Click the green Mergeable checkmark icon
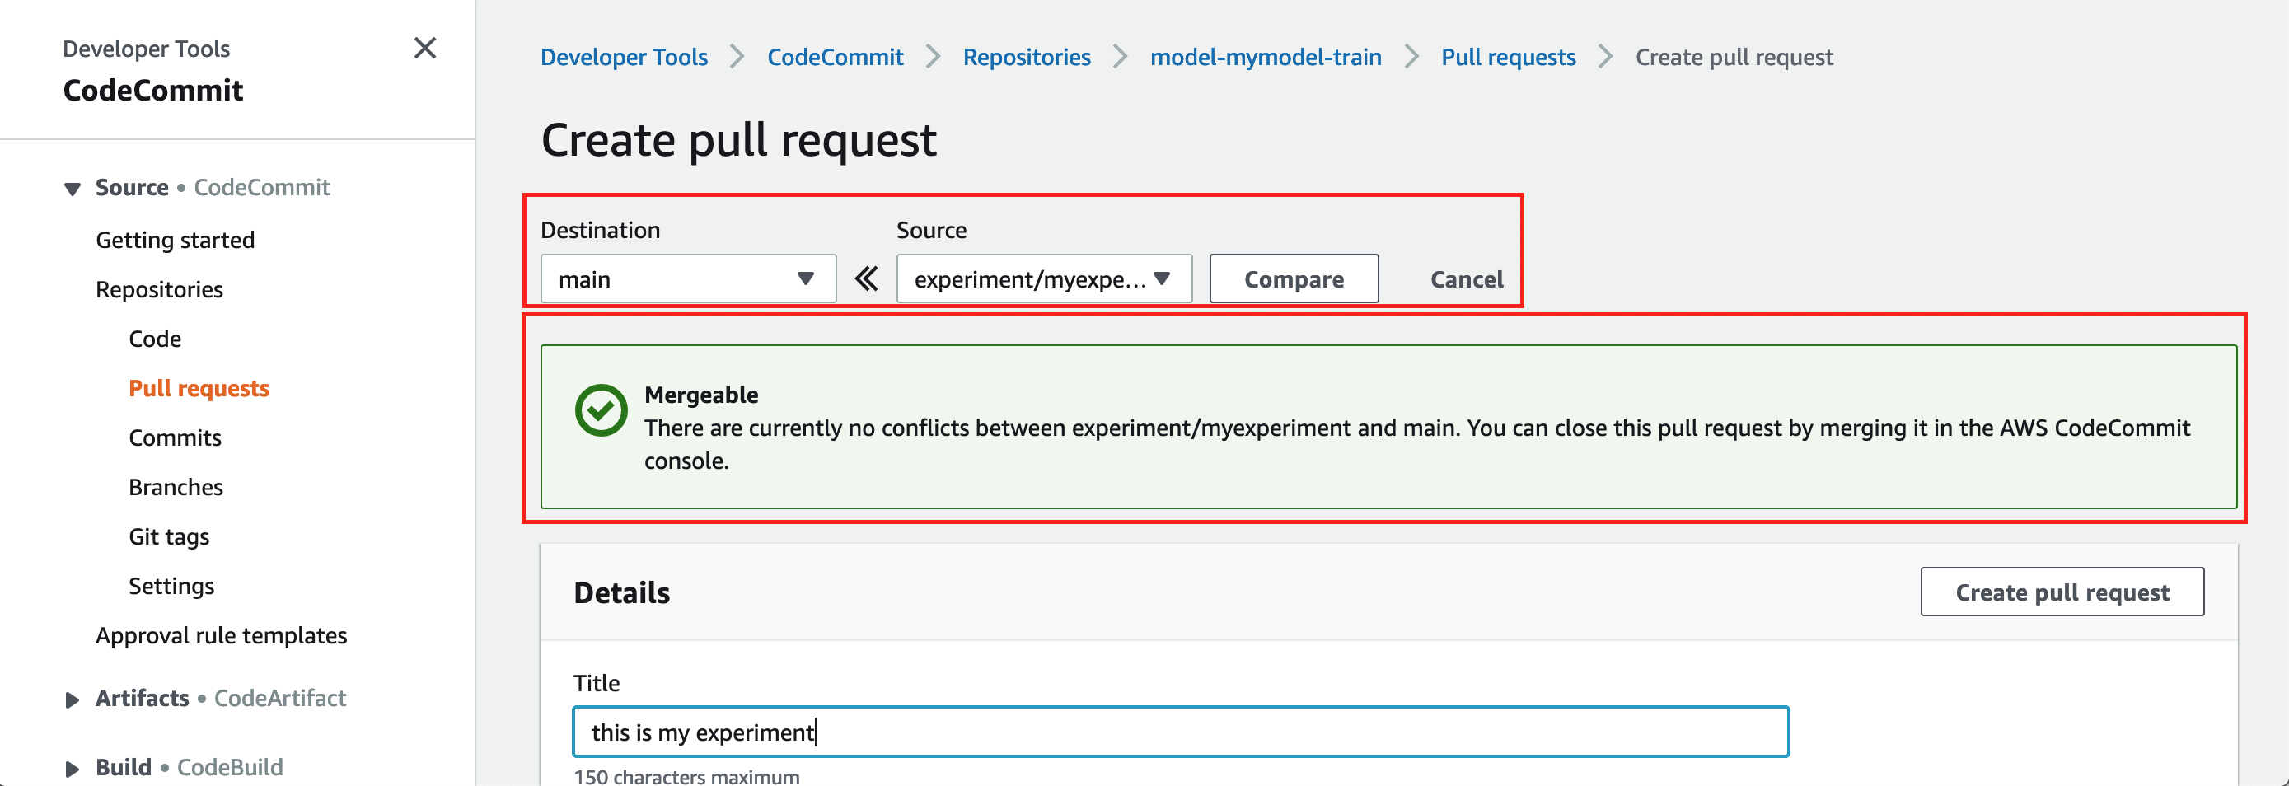Image resolution: width=2289 pixels, height=786 pixels. [x=601, y=410]
